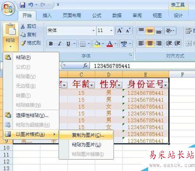Viewport: 195px width, 171px height.
Task: Decrease indent button
Action: point(169,43)
